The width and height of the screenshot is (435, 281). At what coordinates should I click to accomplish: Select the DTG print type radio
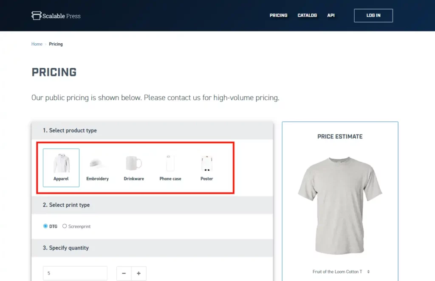(46, 226)
